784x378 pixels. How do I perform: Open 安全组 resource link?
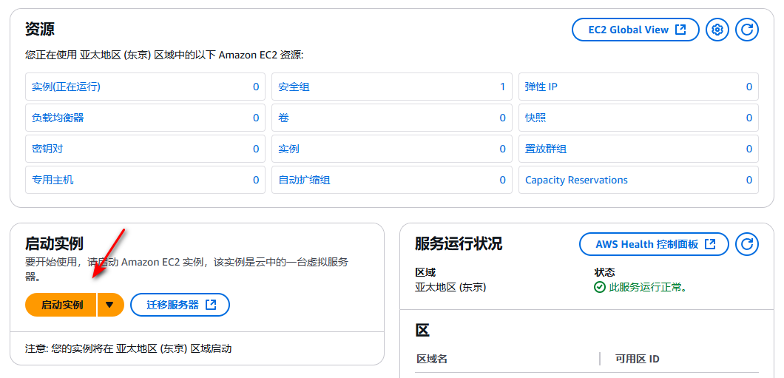click(x=294, y=87)
